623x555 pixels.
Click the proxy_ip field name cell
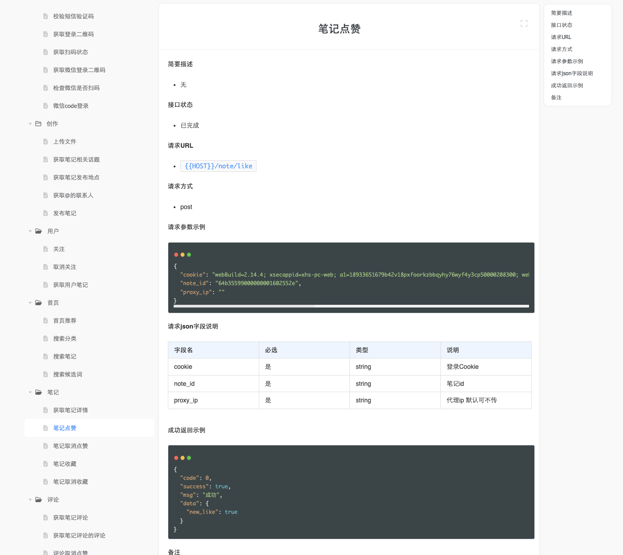pos(213,401)
